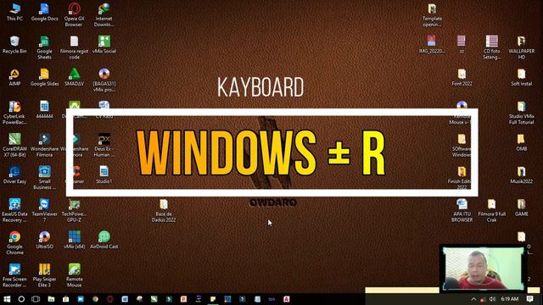
Task: Switch to vMix on the taskbar
Action: [227, 299]
